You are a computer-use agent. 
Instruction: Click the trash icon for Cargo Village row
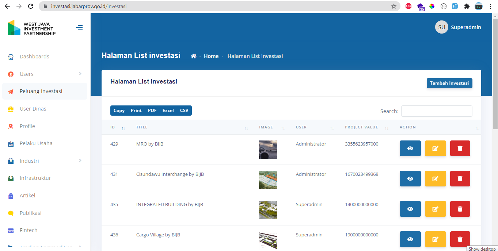pos(460,239)
